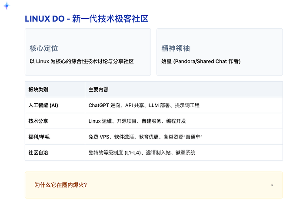Select the 精神领袖 card title
Image resolution: width=300 pixels, height=205 pixels.
176,48
